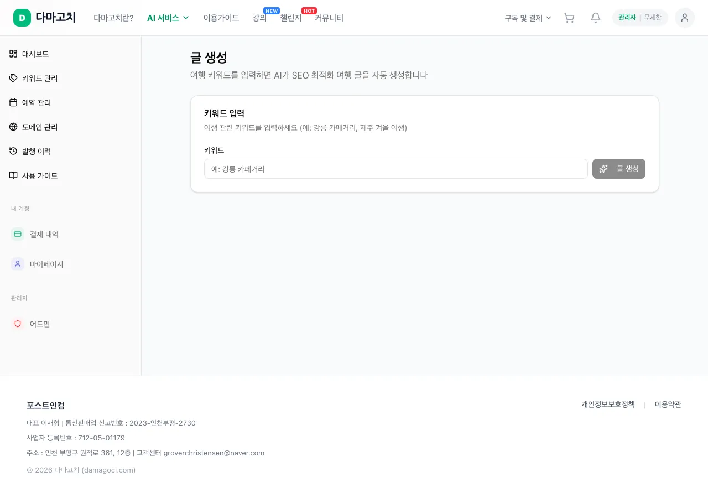The height and width of the screenshot is (498, 708).
Task: Expand the AI 서비스 dropdown chevron
Action: point(186,18)
